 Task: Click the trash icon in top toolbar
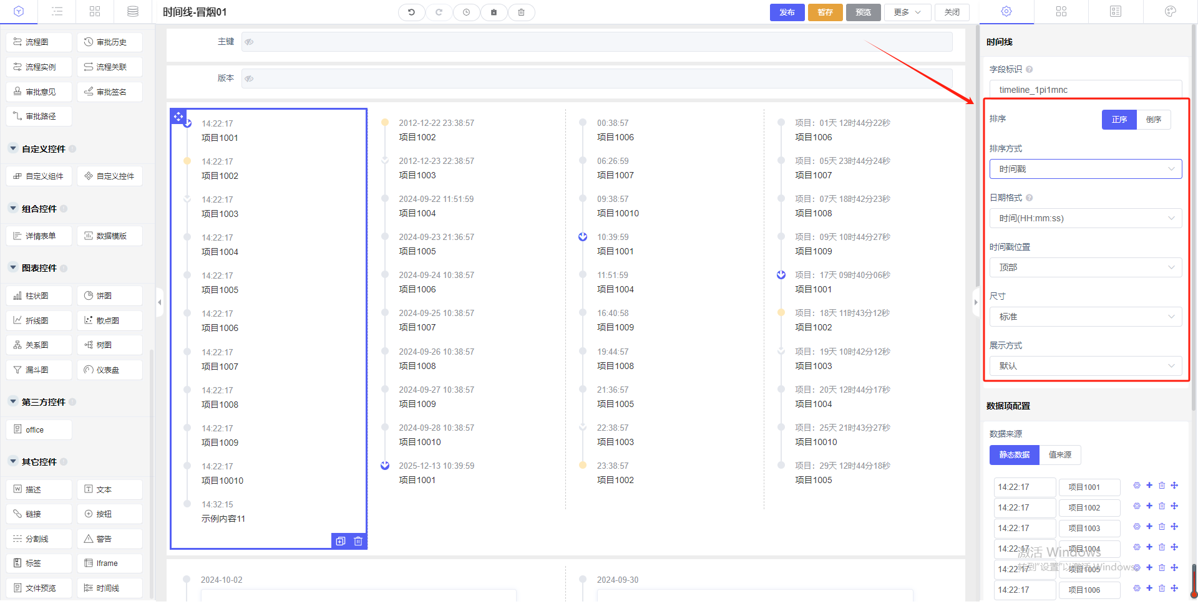tap(521, 12)
